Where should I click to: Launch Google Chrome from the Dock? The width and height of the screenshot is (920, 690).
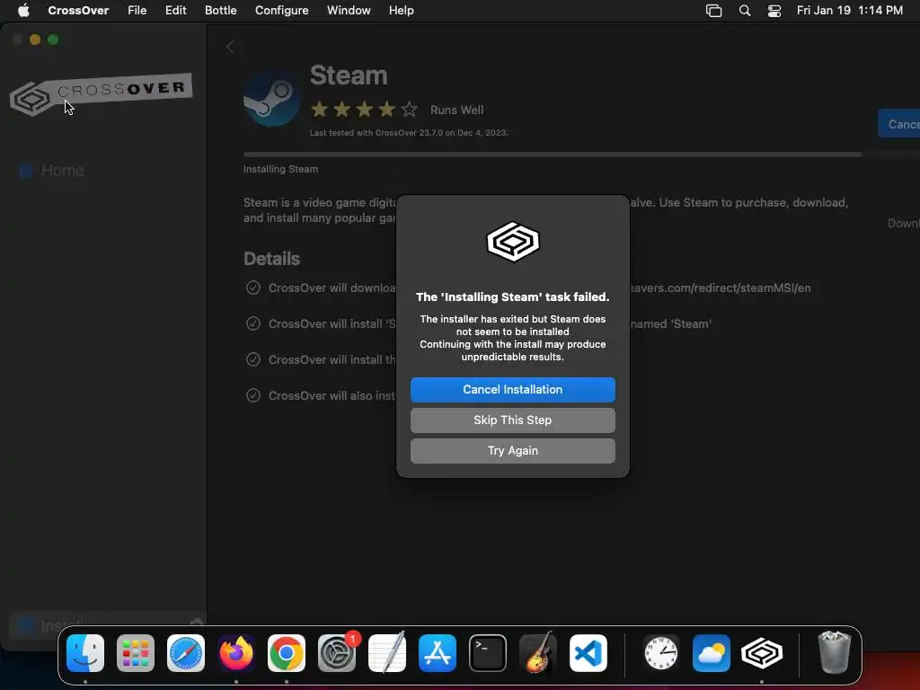pyautogui.click(x=287, y=653)
